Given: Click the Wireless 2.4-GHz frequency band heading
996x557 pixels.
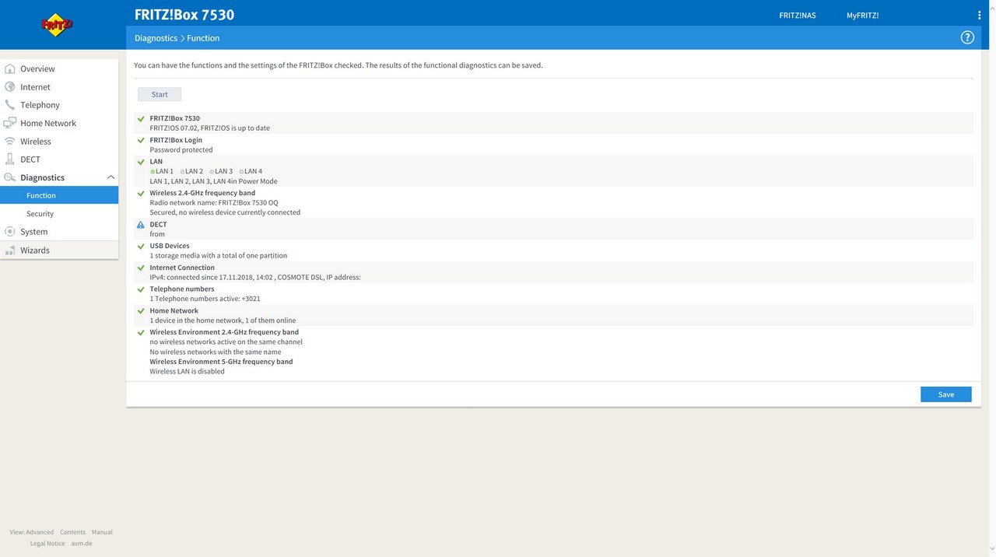Looking at the screenshot, I should pyautogui.click(x=202, y=193).
